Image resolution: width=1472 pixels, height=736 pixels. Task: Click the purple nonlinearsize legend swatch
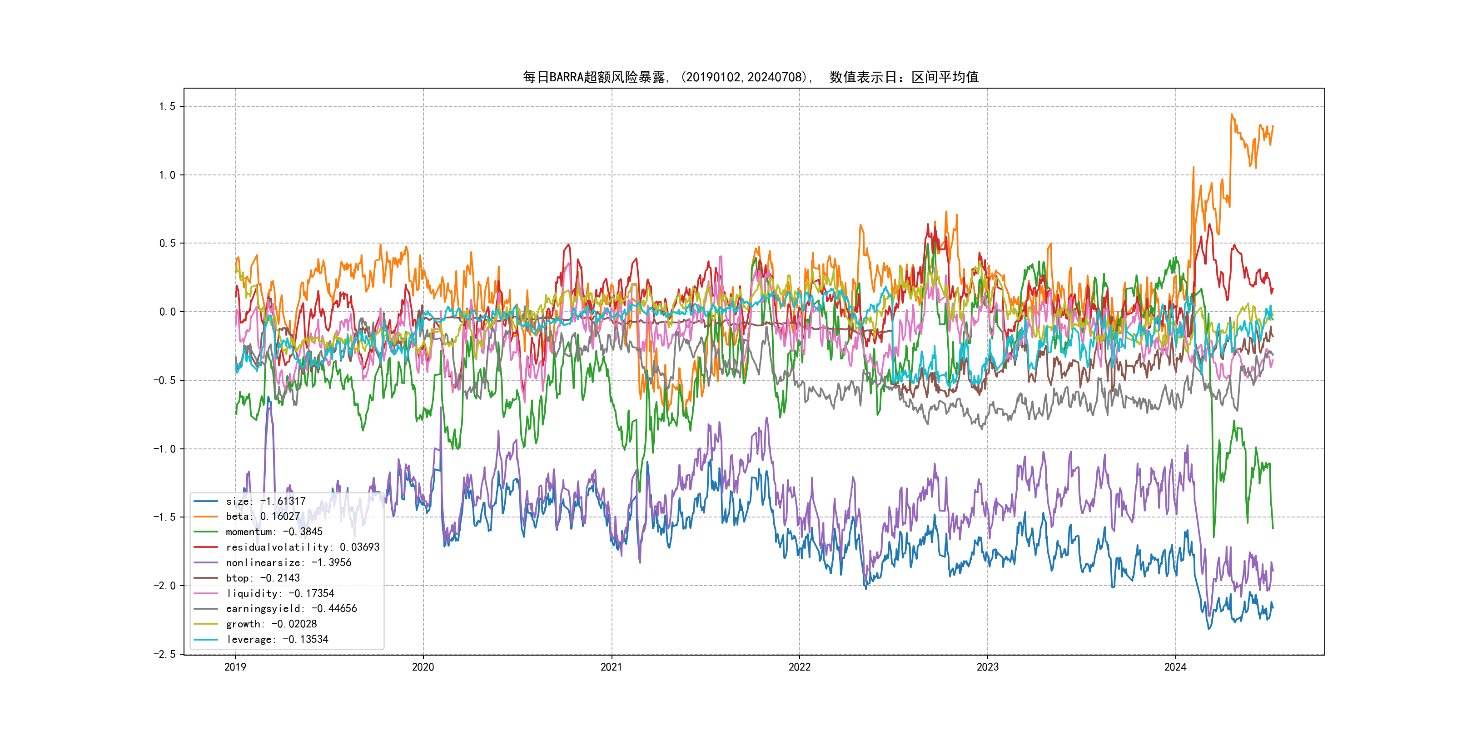click(x=206, y=563)
